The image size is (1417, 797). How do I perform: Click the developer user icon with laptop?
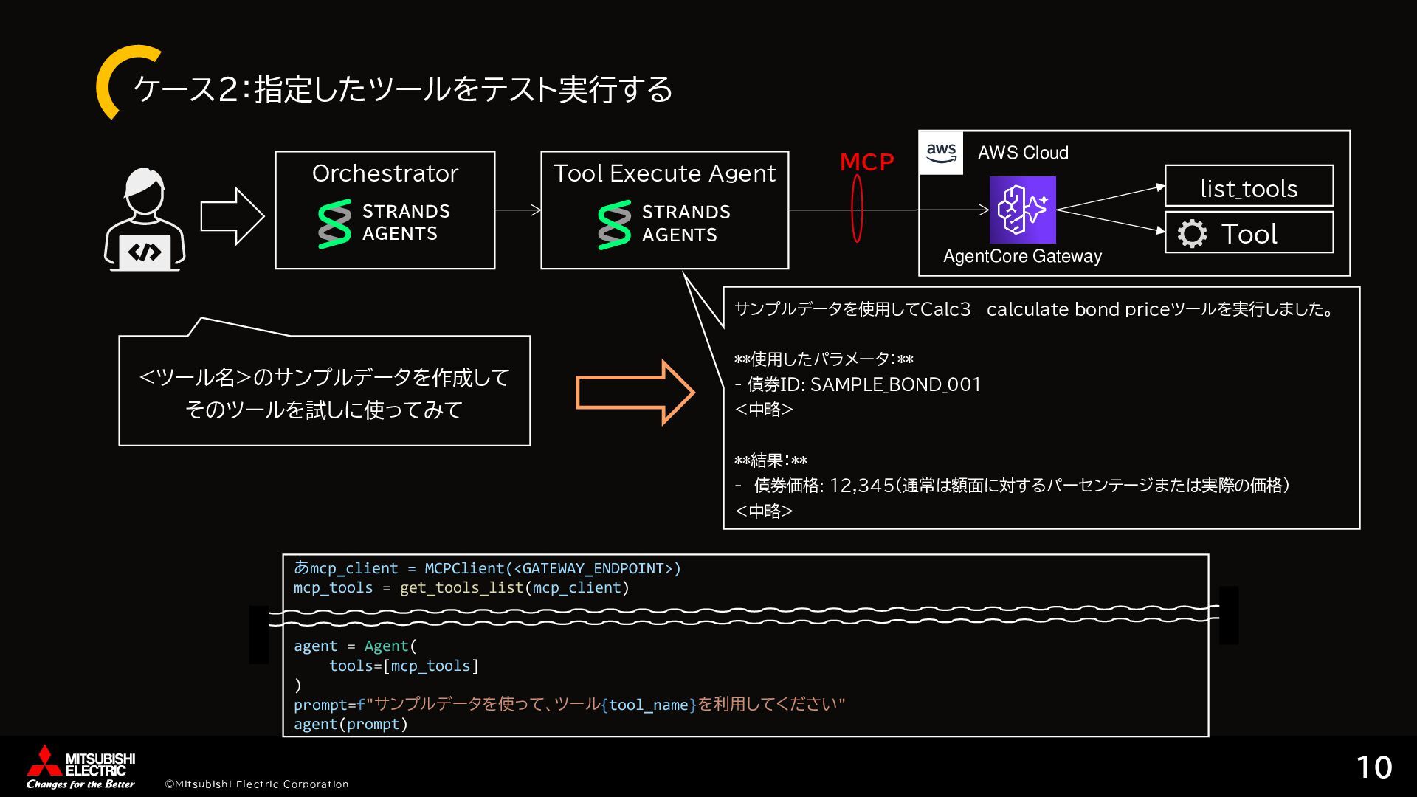(145, 219)
